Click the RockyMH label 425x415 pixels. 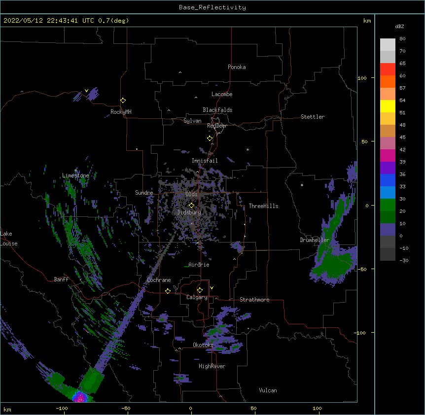tap(121, 112)
